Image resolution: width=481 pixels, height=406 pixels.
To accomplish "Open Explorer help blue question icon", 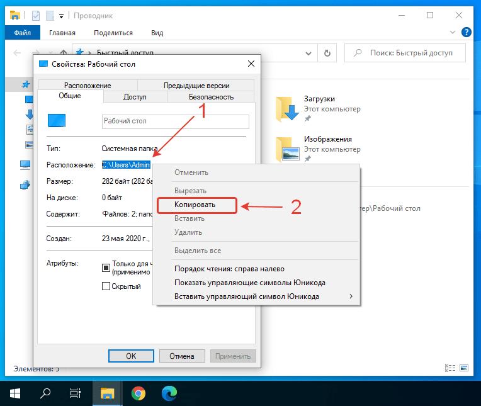I will pyautogui.click(x=467, y=32).
